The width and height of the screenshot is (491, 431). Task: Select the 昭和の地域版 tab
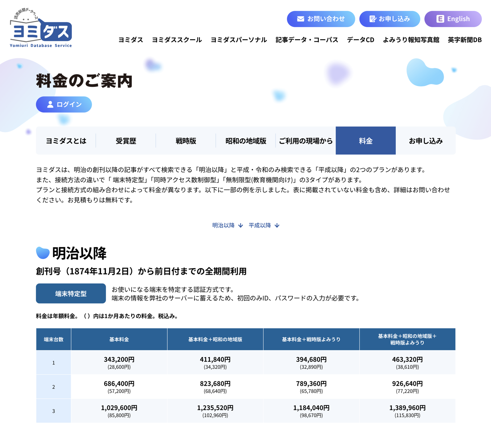pos(246,141)
